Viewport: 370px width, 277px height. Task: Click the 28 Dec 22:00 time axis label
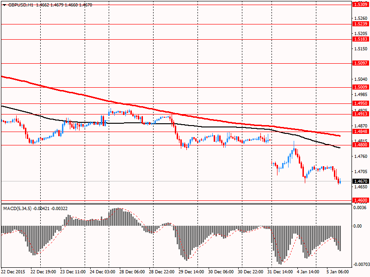coord(162,271)
